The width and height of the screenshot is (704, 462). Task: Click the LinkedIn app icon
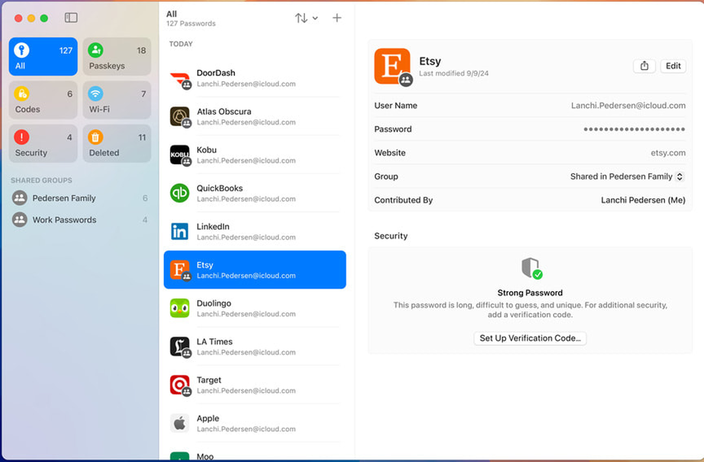coord(180,231)
